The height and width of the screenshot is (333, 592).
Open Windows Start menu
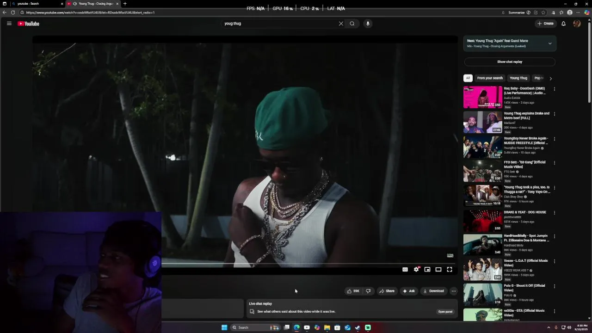click(224, 327)
